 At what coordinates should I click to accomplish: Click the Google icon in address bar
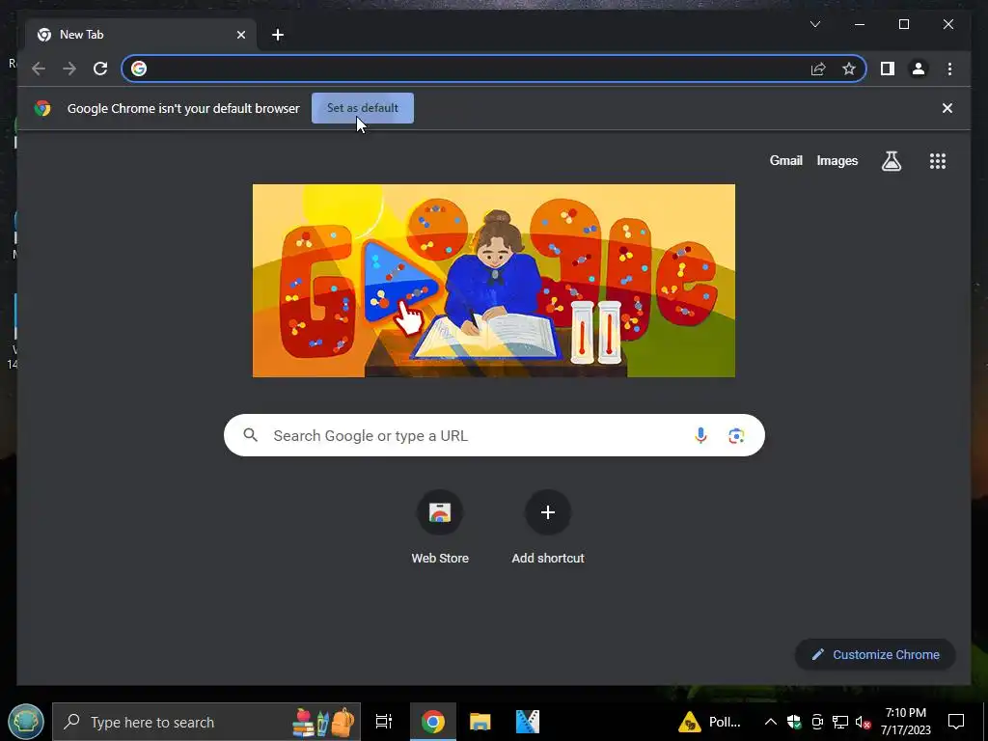[x=139, y=69]
